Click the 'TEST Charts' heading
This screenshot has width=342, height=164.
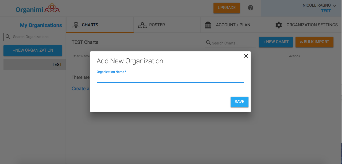85,42
